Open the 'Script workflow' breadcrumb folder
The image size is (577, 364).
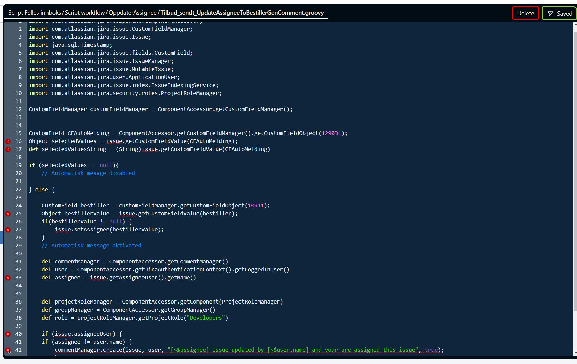[85, 13]
